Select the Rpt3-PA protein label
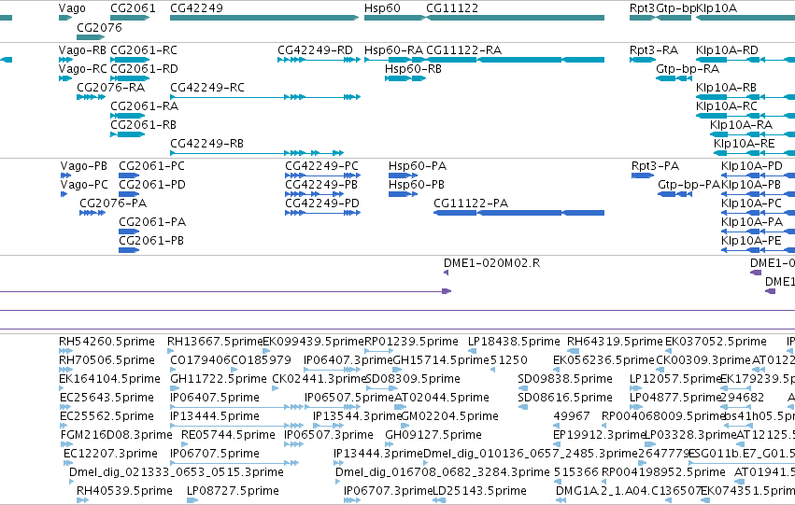The height and width of the screenshot is (505, 795). 655,166
